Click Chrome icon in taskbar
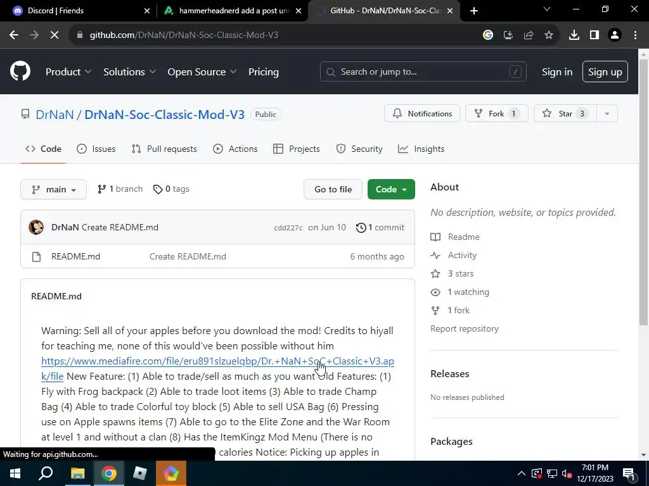This screenshot has width=649, height=486. (109, 473)
